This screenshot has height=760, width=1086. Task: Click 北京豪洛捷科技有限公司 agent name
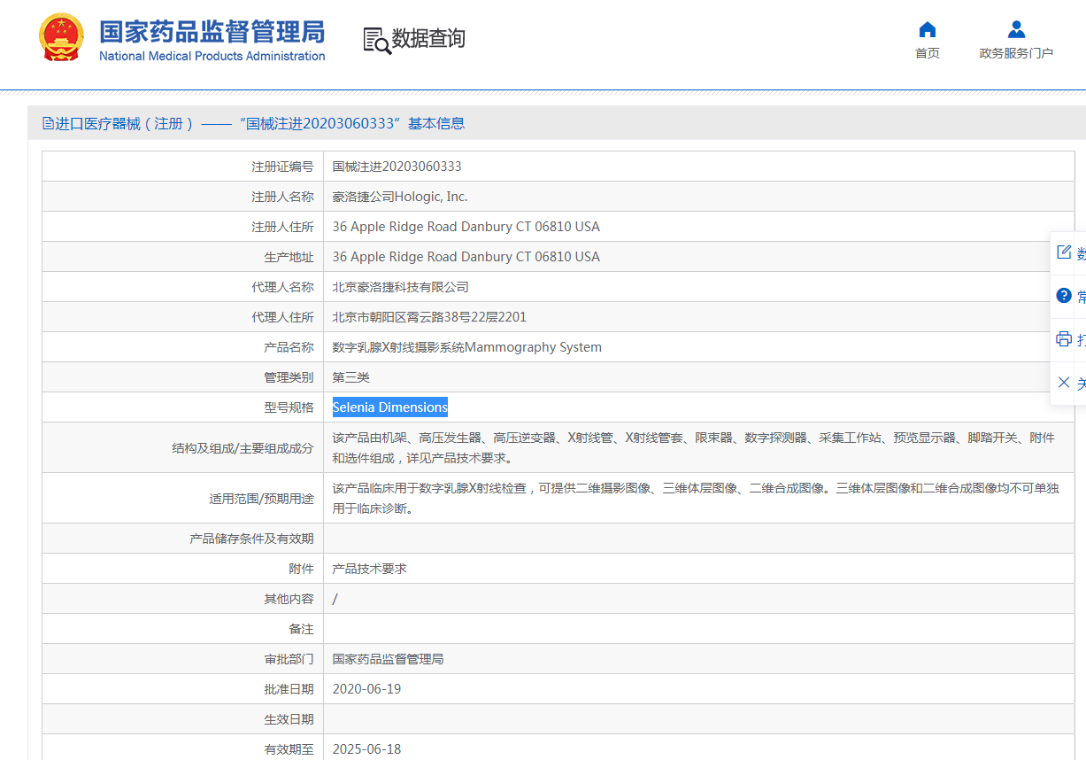point(400,287)
